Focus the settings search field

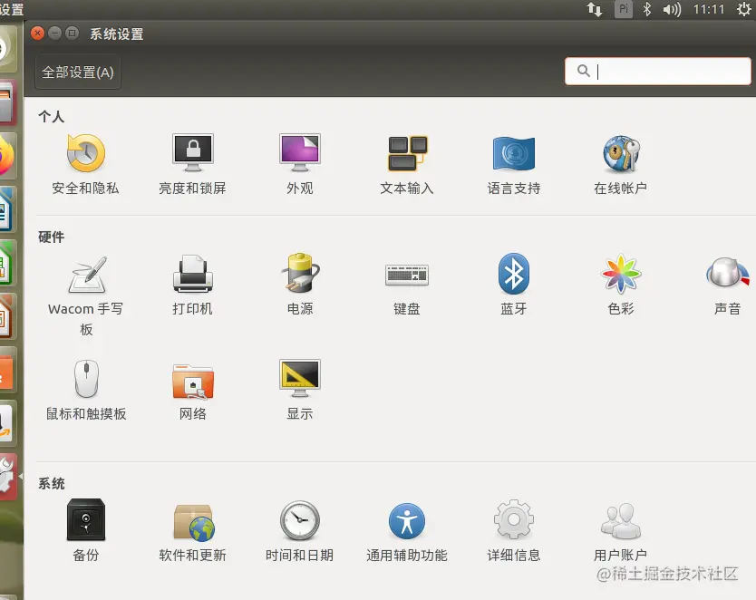(x=657, y=72)
